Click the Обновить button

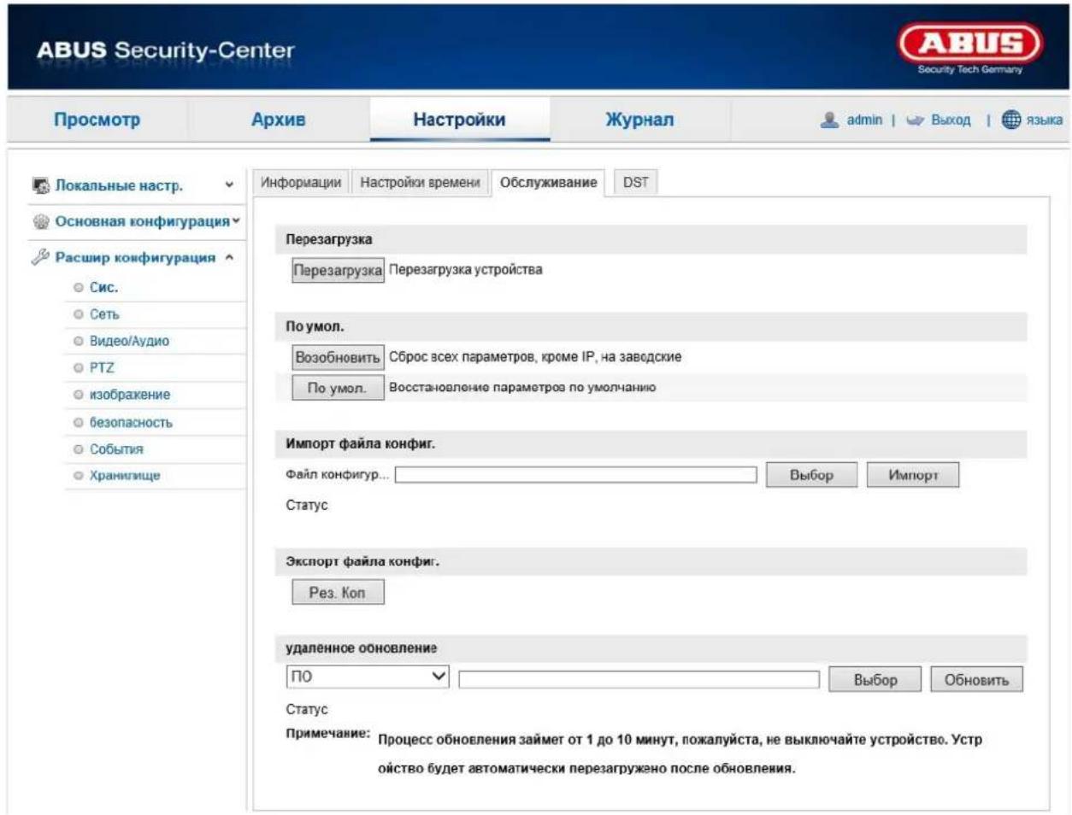(x=976, y=680)
